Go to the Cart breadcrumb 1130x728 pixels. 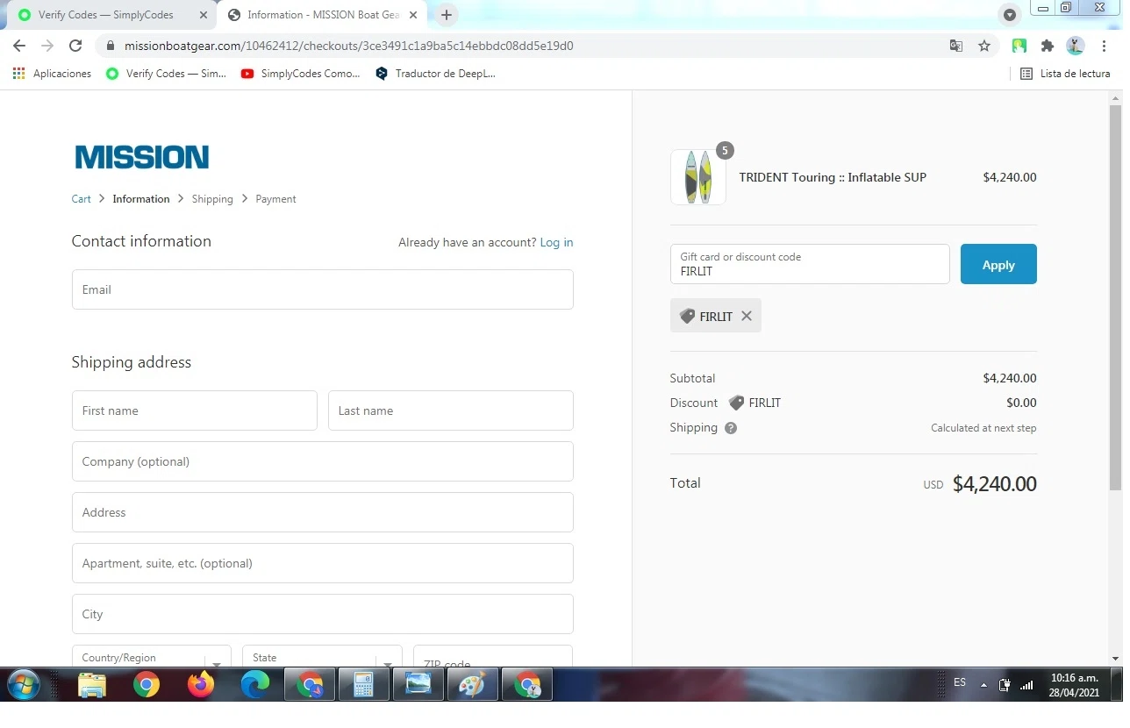coord(81,199)
